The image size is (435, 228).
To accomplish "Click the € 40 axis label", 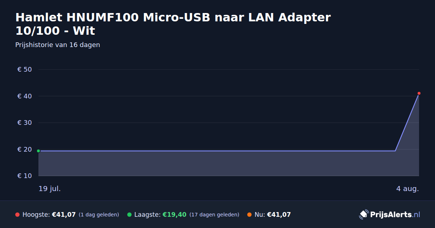I will coord(25,96).
